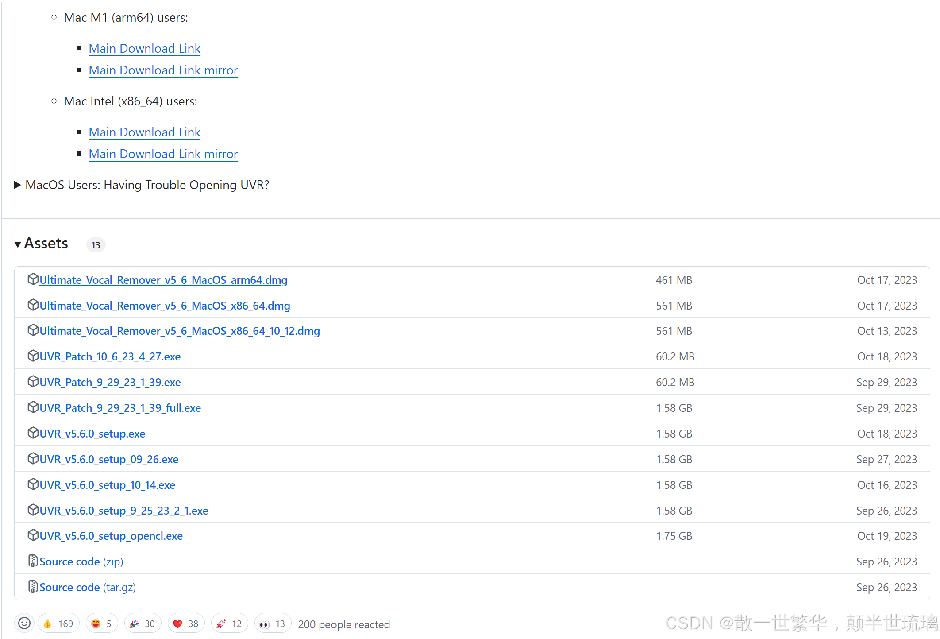Click the Oct 16, 2023 date
Image resolution: width=940 pixels, height=639 pixels.
887,485
